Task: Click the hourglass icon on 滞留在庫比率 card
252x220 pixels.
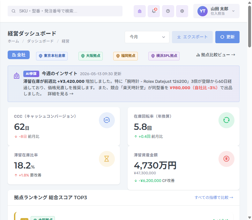Action: click(107, 159)
